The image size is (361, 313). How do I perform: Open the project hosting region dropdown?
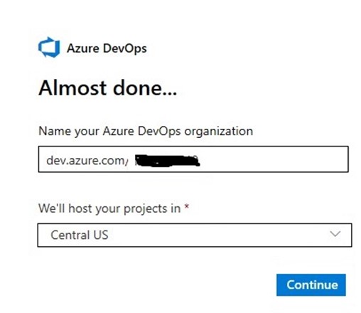click(x=195, y=235)
